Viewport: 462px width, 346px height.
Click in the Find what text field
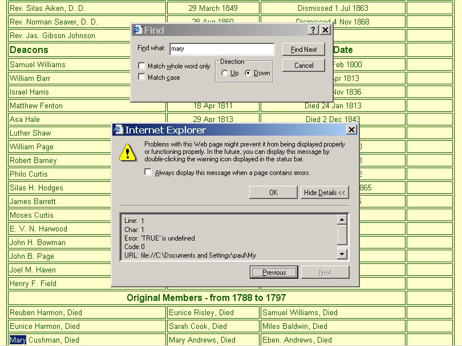click(x=221, y=49)
